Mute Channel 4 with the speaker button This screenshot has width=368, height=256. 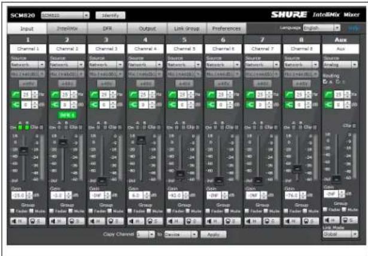[x=136, y=221]
